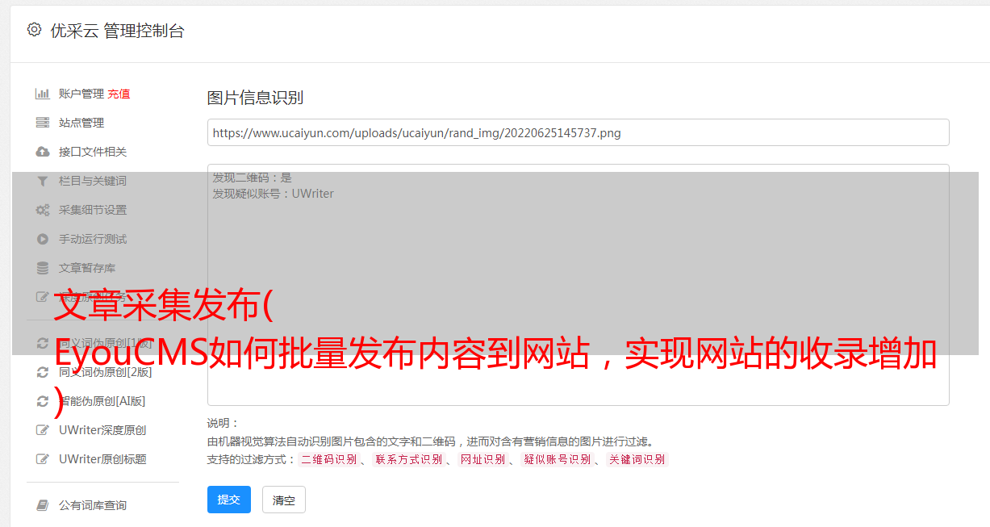Image resolution: width=990 pixels, height=527 pixels.
Task: Open 公有词库查询 page
Action: coord(93,505)
